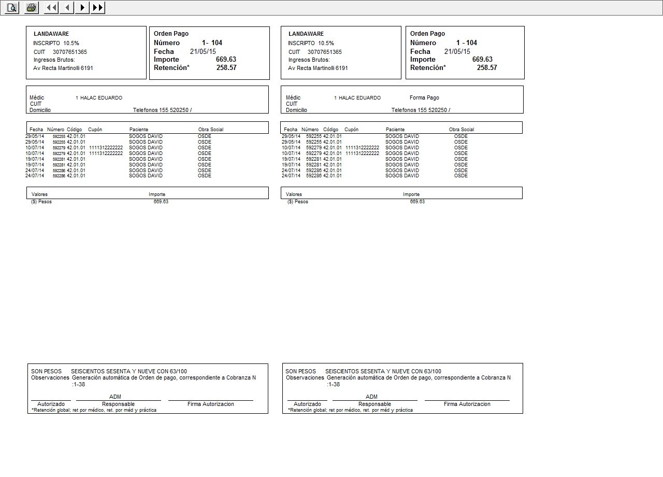
Task: Open the print preview zoom tool
Action: click(x=12, y=7)
